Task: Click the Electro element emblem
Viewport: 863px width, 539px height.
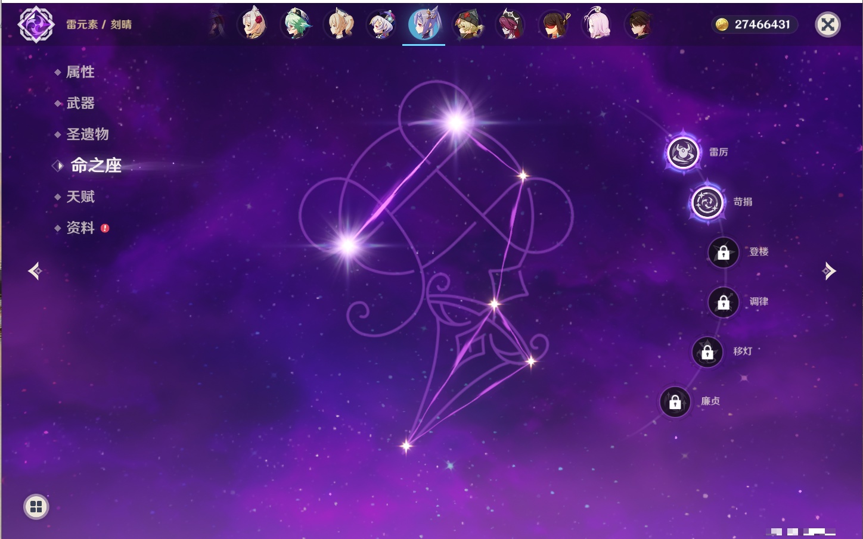Action: (x=36, y=24)
